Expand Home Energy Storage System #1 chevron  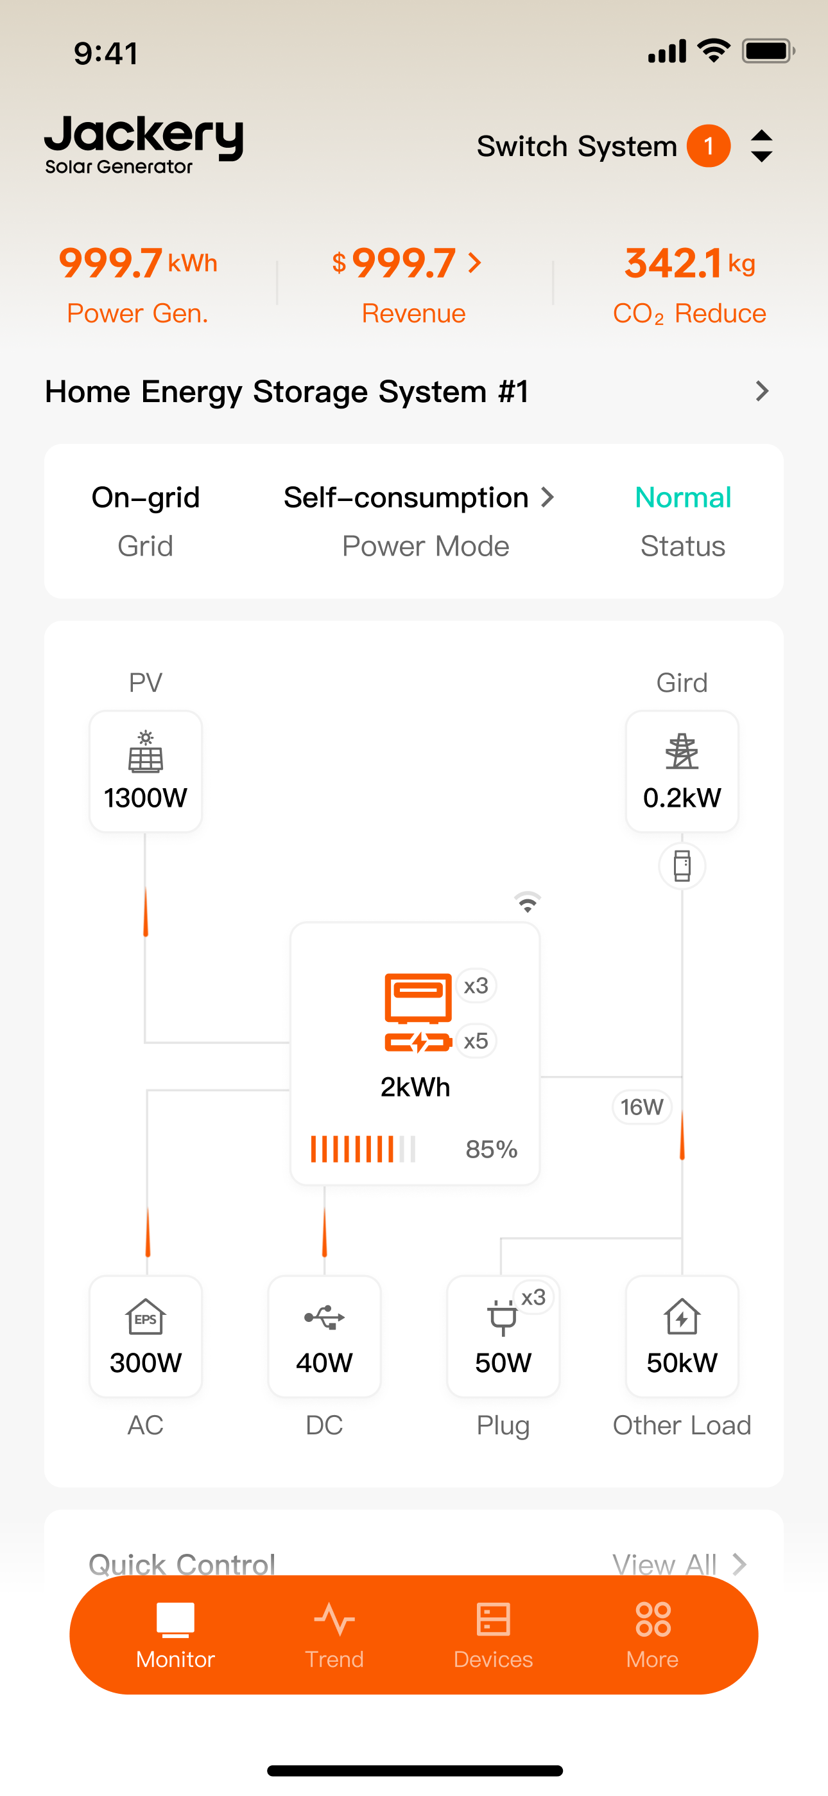pos(762,391)
